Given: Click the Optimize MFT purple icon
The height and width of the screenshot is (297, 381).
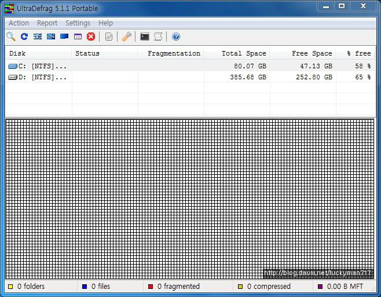Looking at the screenshot, I should click(78, 36).
